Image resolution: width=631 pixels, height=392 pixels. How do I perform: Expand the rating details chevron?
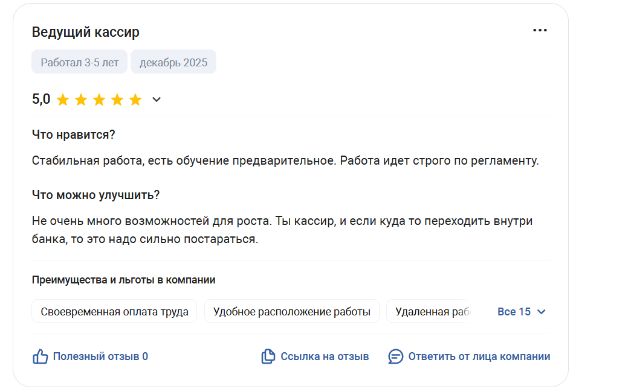(157, 100)
